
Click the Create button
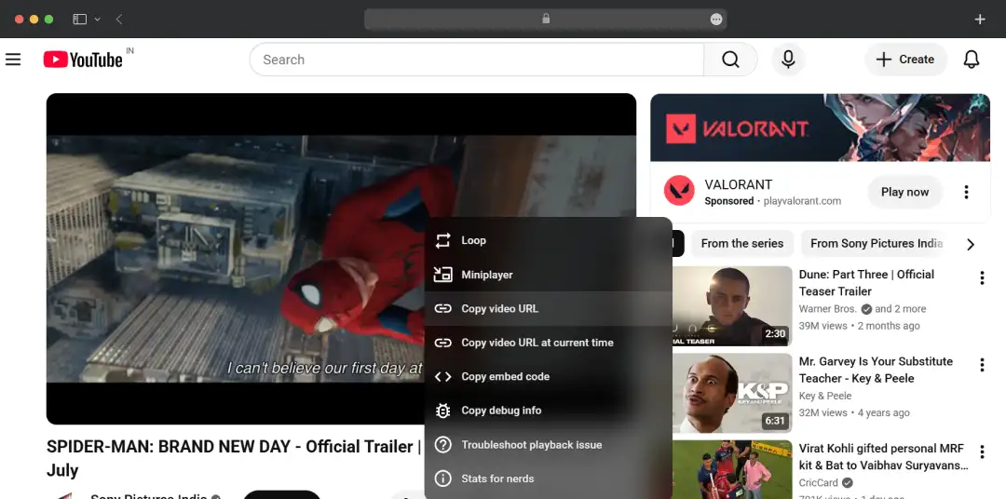905,60
